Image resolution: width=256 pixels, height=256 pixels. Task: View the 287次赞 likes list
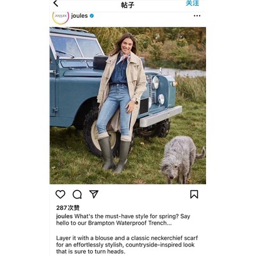pyautogui.click(x=68, y=208)
